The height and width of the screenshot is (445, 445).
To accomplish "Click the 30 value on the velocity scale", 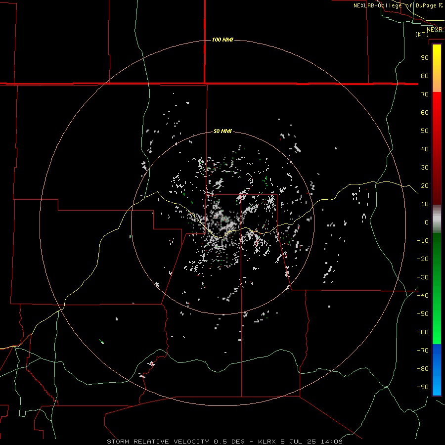I will tap(425, 168).
